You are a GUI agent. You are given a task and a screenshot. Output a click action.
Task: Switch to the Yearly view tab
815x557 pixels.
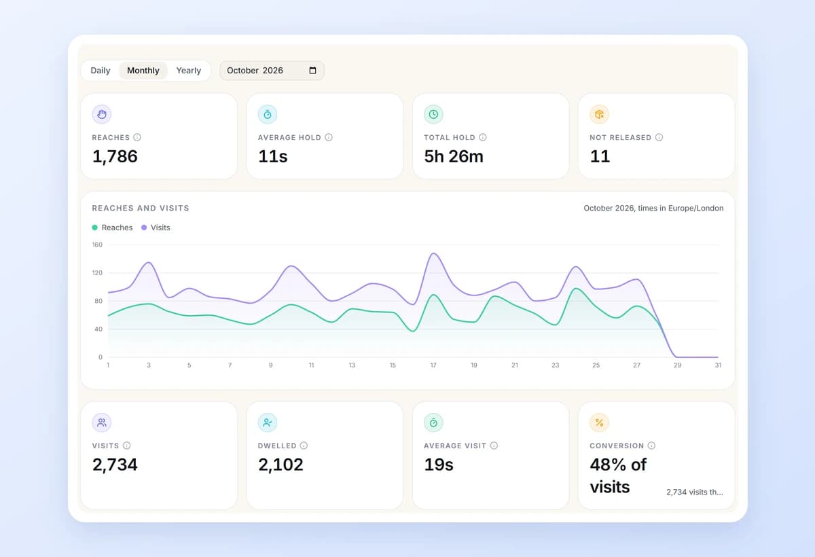click(x=188, y=71)
